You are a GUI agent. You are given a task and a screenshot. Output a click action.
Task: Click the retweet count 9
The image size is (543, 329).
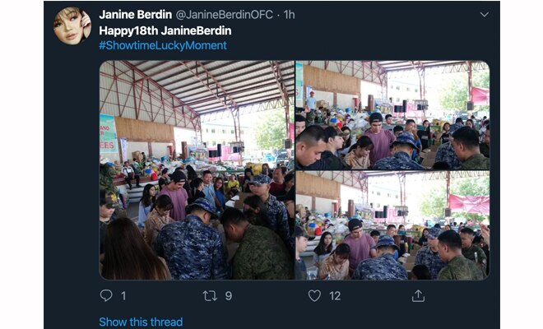228,296
